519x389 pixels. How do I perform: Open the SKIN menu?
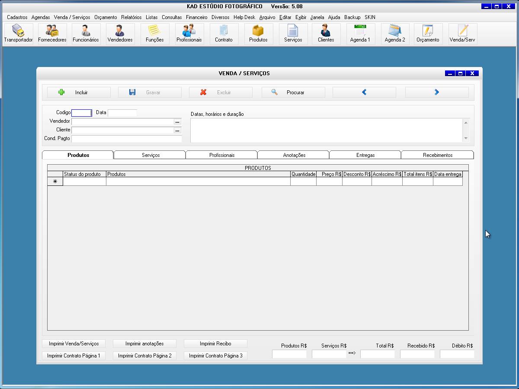point(370,17)
